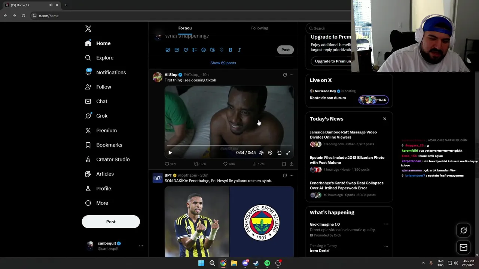Screen dimensions: 479x269
Task: Click the Grok enhance icon in composer
Action: click(186, 50)
